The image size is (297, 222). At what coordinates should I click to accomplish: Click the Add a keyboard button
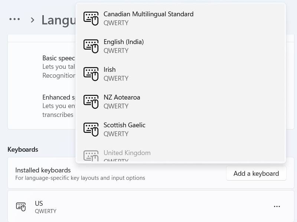click(x=256, y=173)
